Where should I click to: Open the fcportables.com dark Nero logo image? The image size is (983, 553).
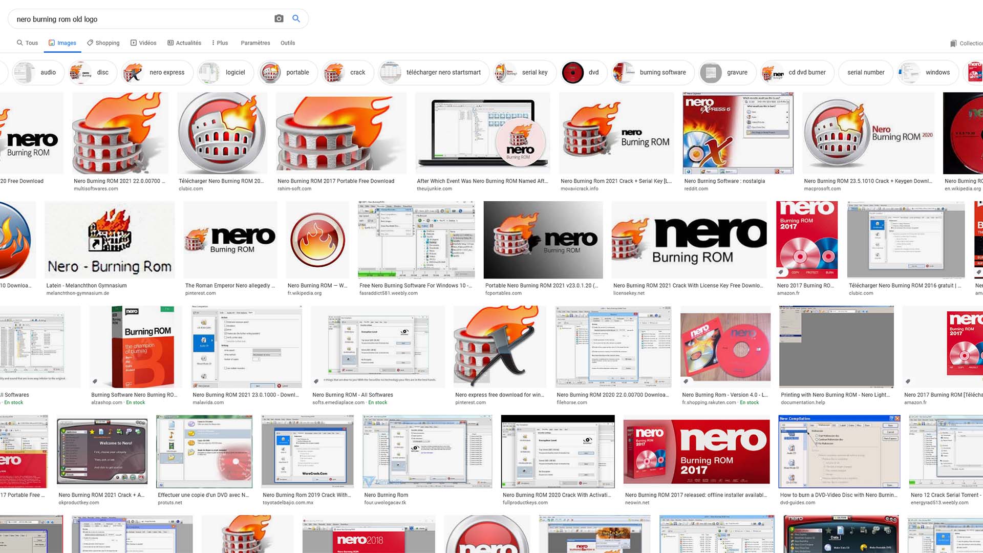coord(543,240)
